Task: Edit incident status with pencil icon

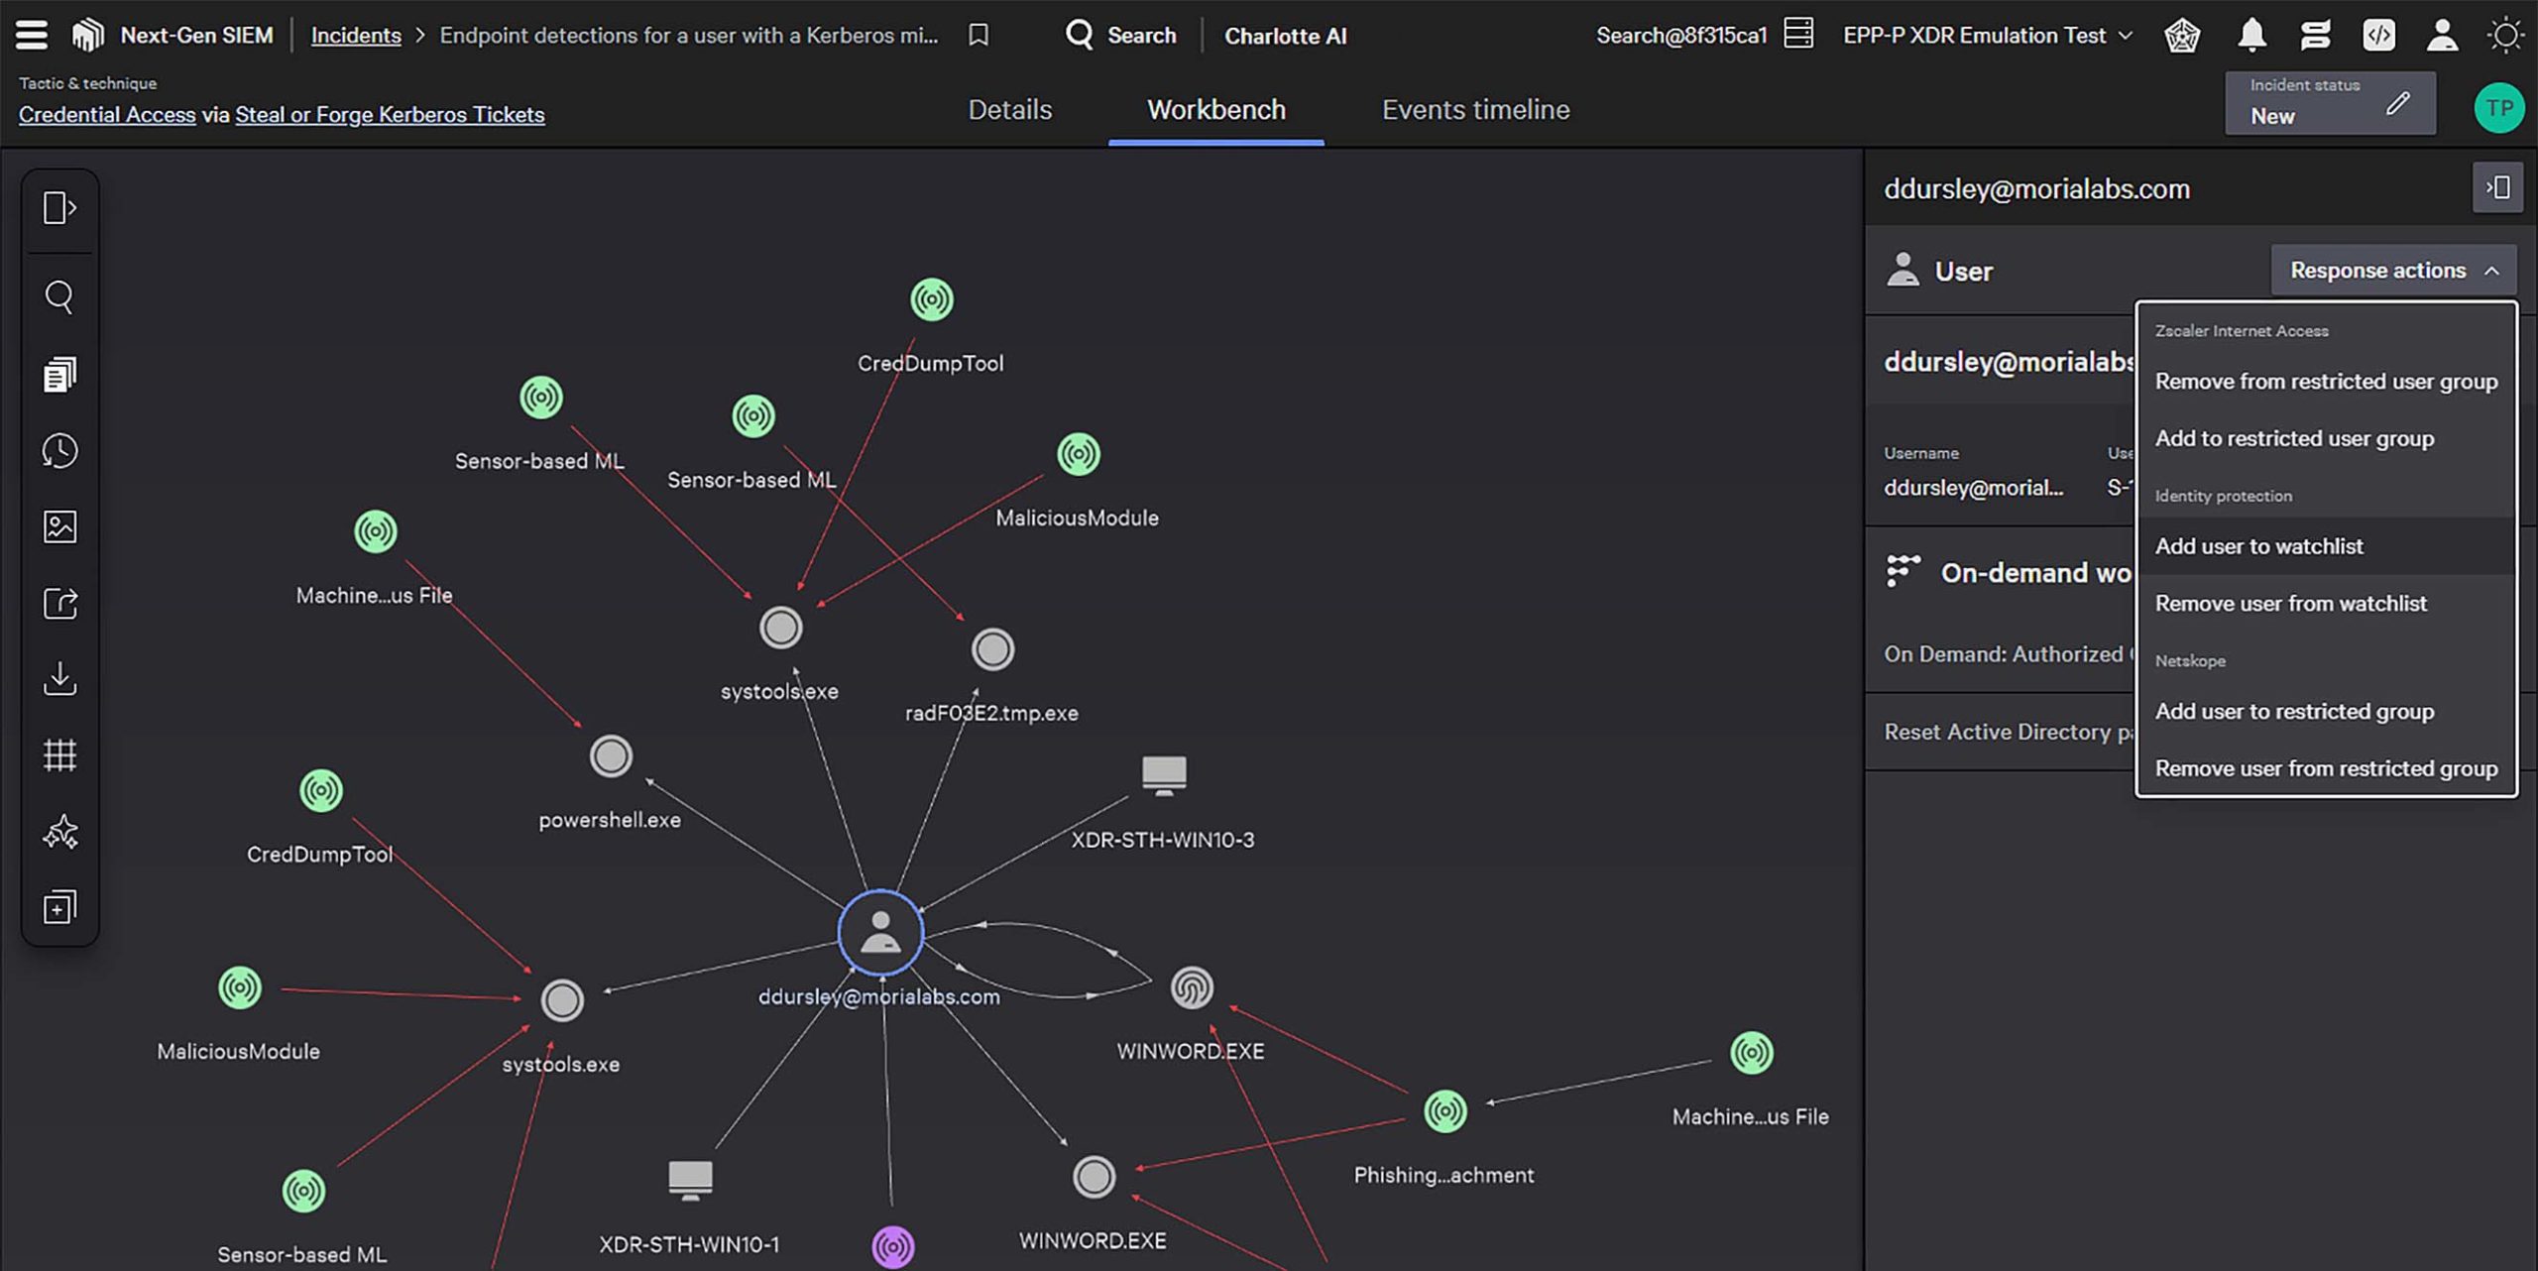Action: 2397,103
